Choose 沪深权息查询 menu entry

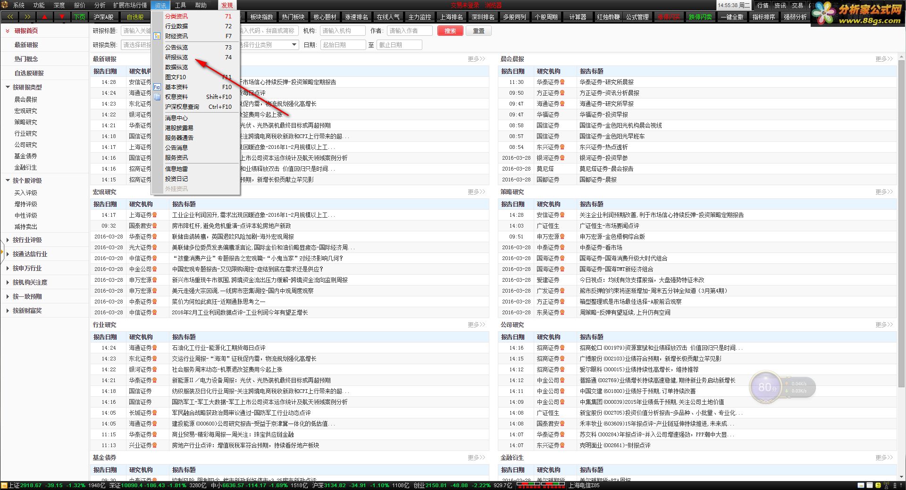196,107
